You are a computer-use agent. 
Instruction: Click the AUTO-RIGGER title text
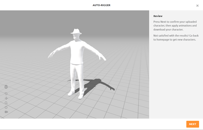coord(101,5)
